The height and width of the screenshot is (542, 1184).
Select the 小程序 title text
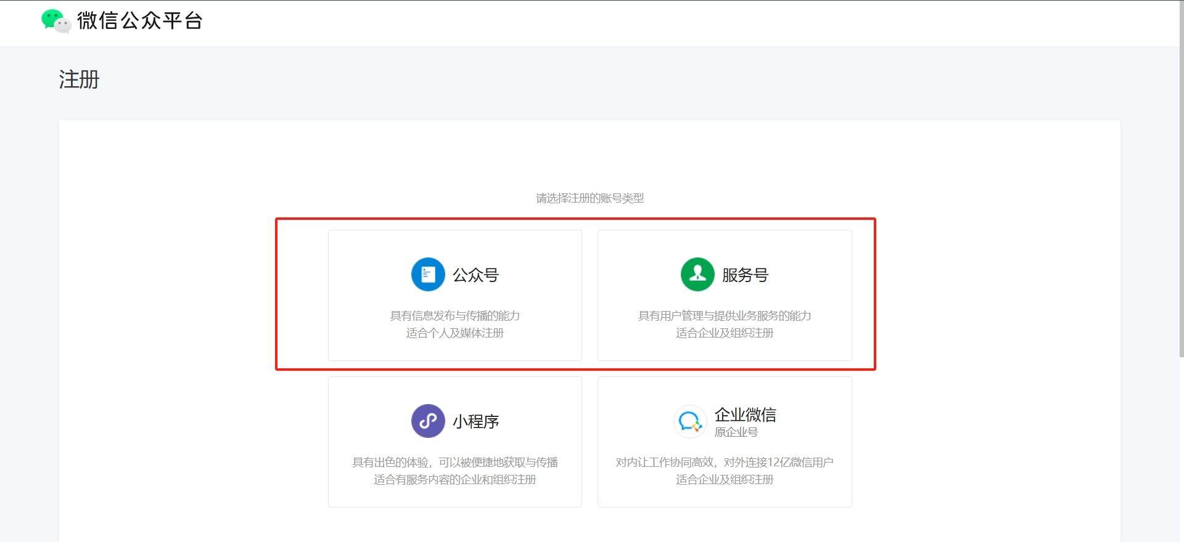[x=475, y=421]
